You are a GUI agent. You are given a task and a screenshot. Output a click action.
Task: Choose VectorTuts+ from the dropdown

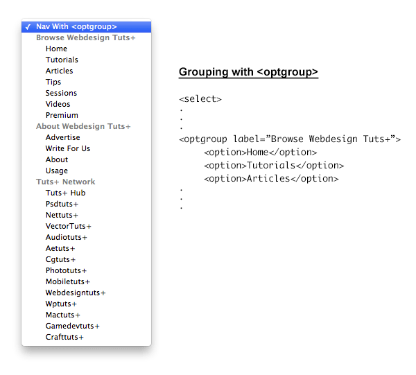tap(86, 226)
